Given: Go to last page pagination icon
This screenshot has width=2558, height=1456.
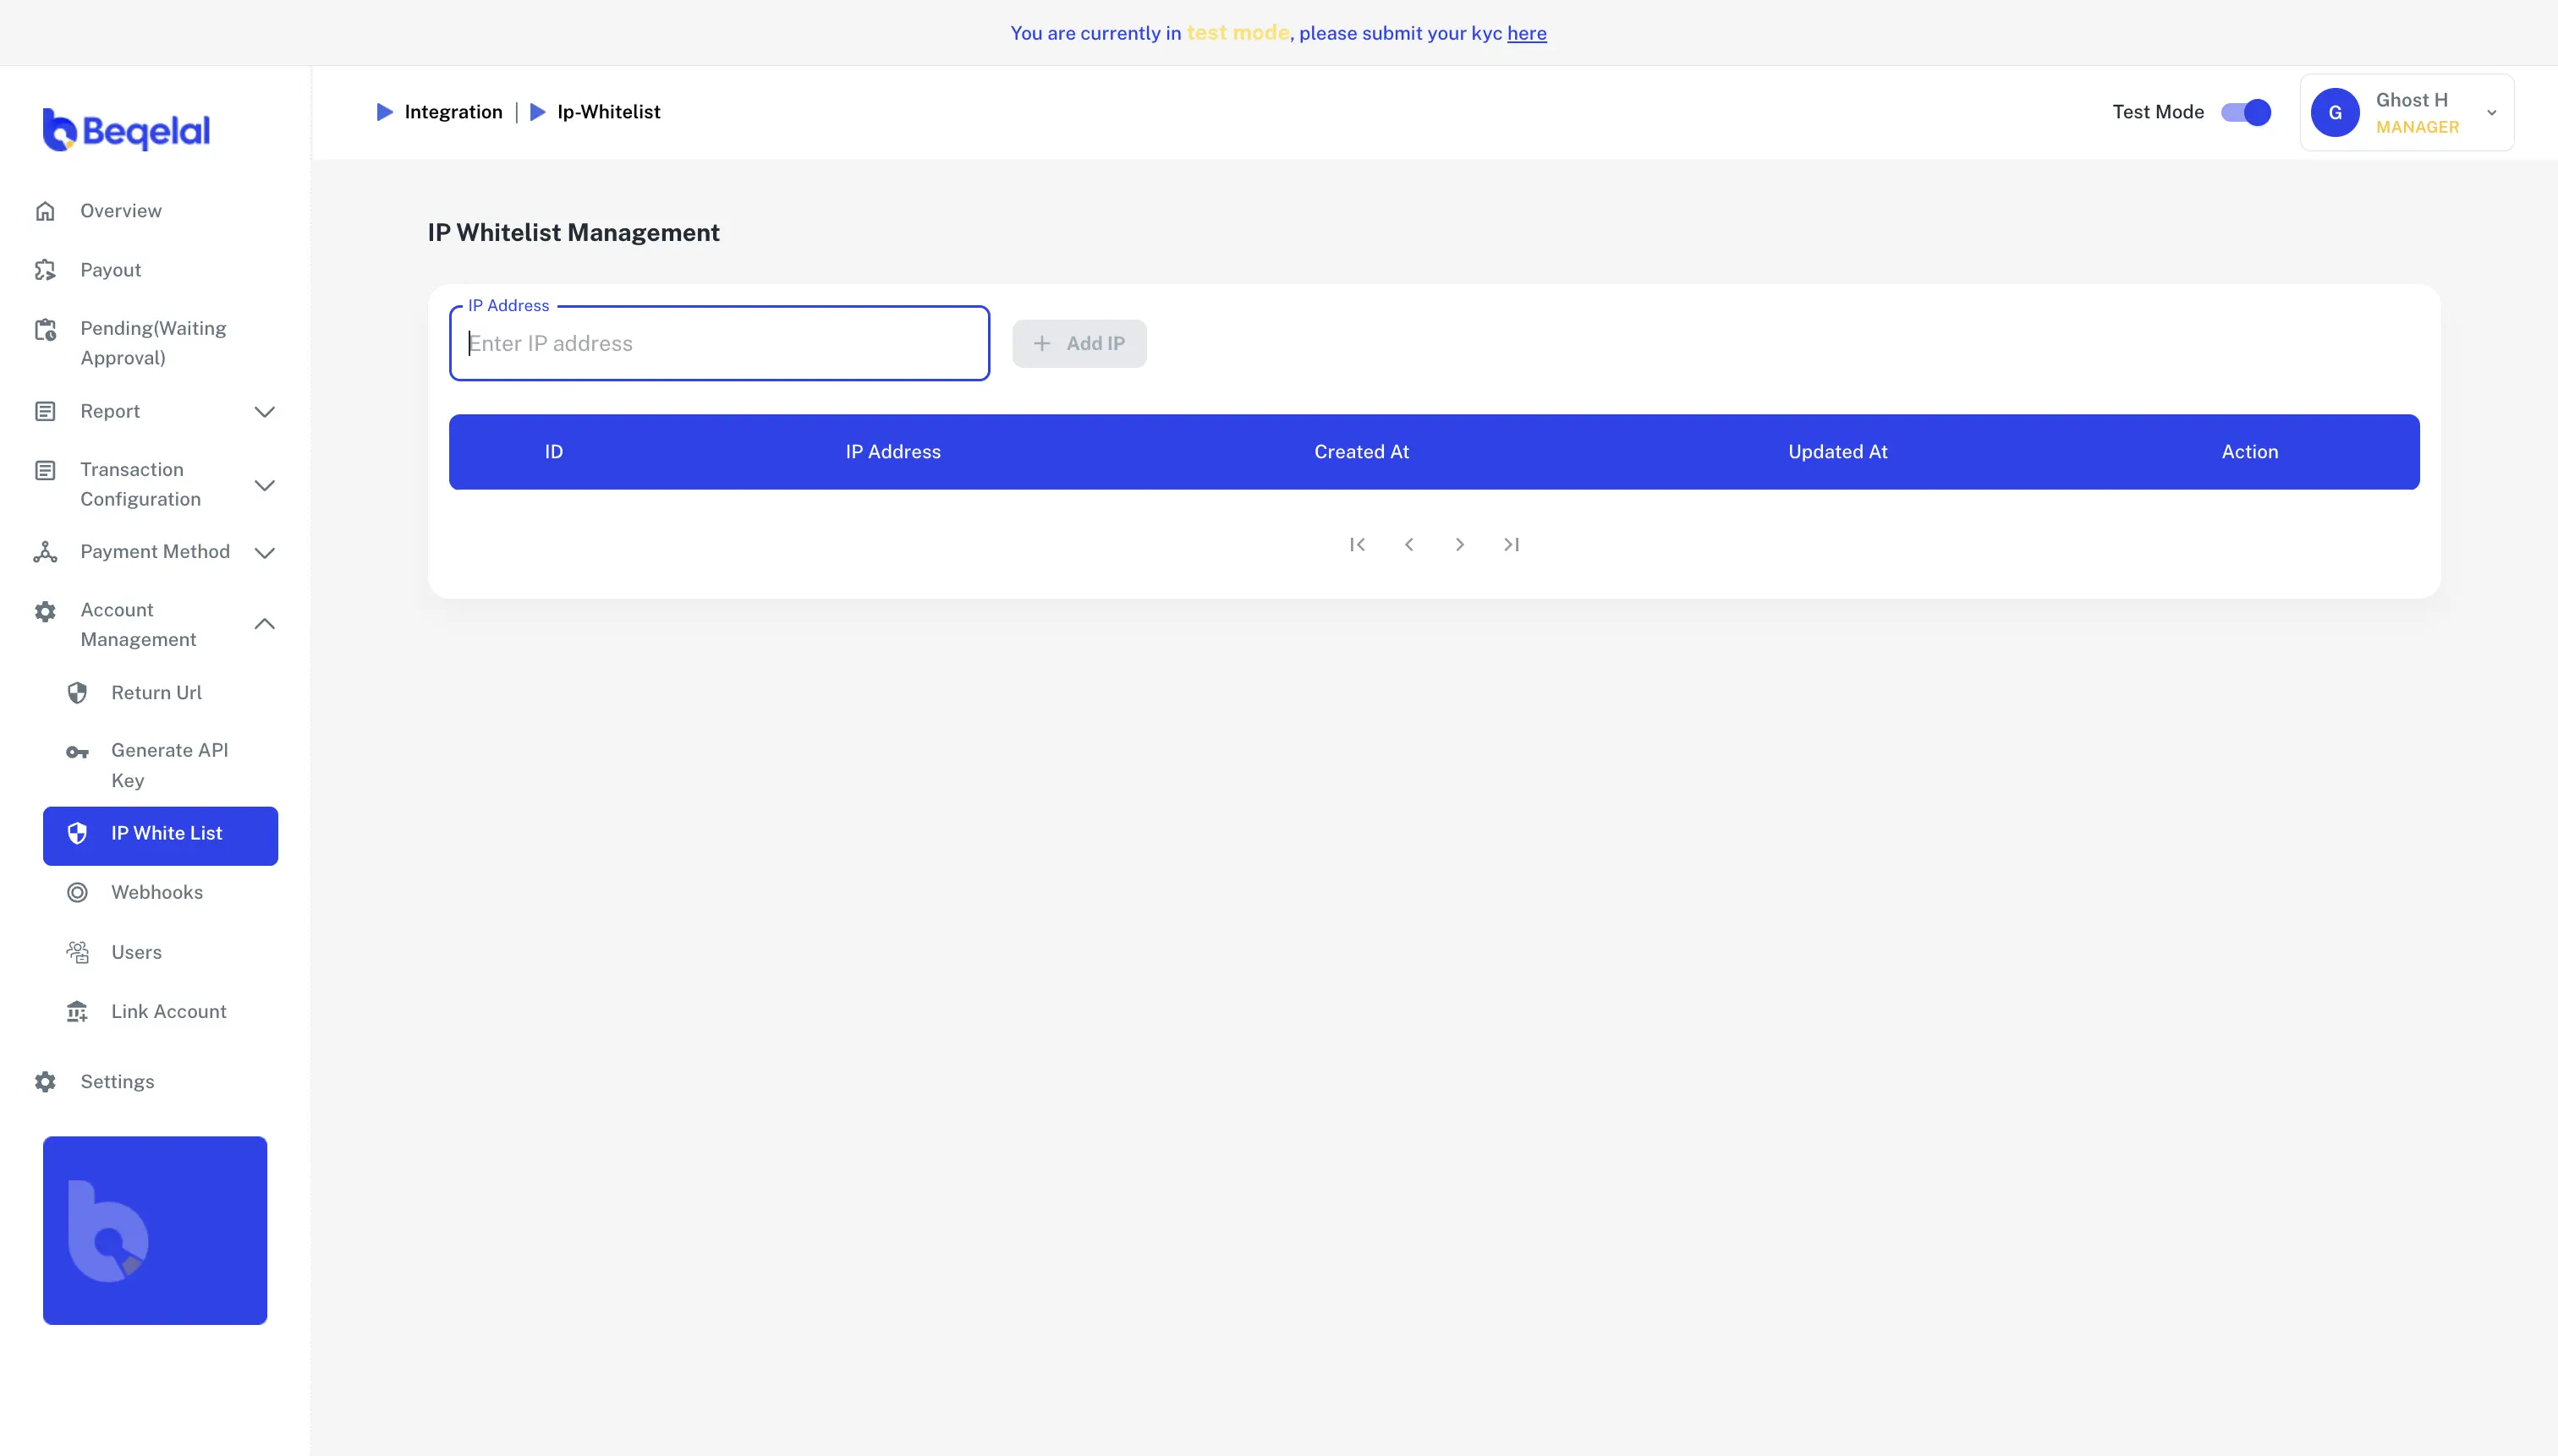Looking at the screenshot, I should click(1511, 545).
